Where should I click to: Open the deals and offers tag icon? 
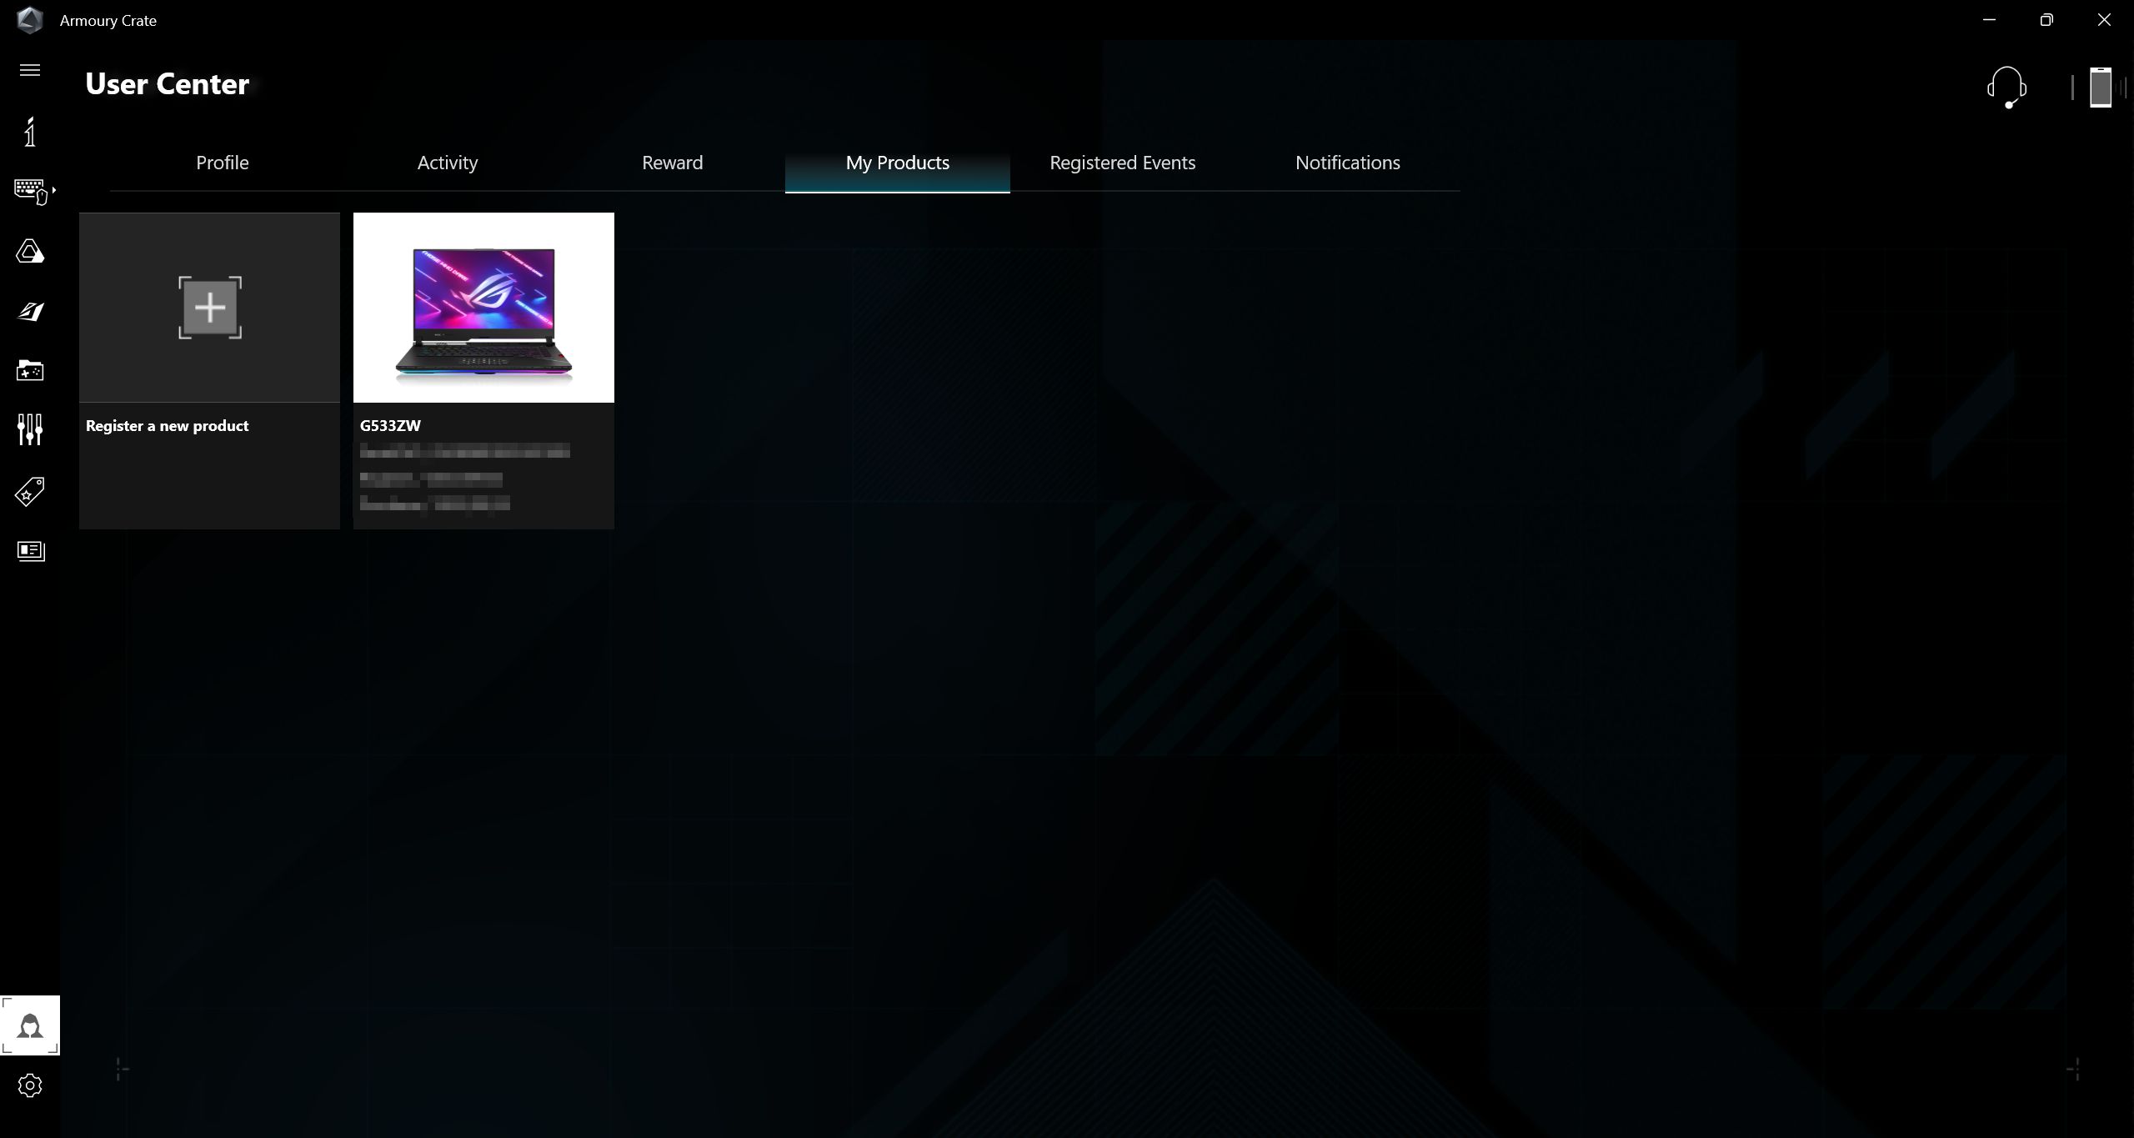pos(31,490)
